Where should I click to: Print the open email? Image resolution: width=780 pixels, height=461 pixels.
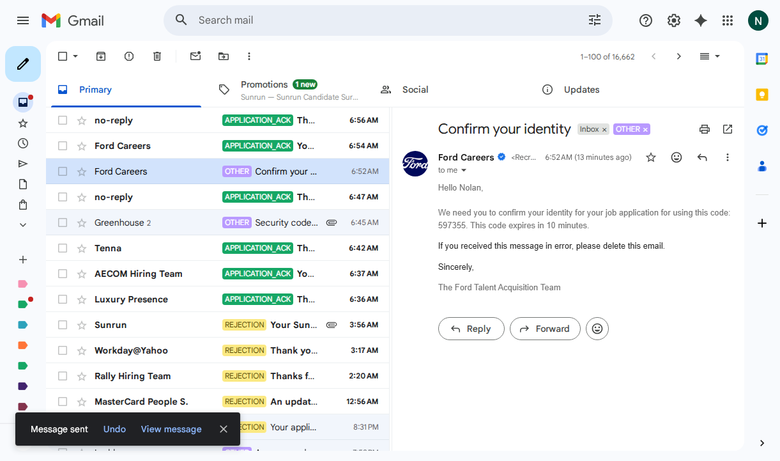(705, 129)
